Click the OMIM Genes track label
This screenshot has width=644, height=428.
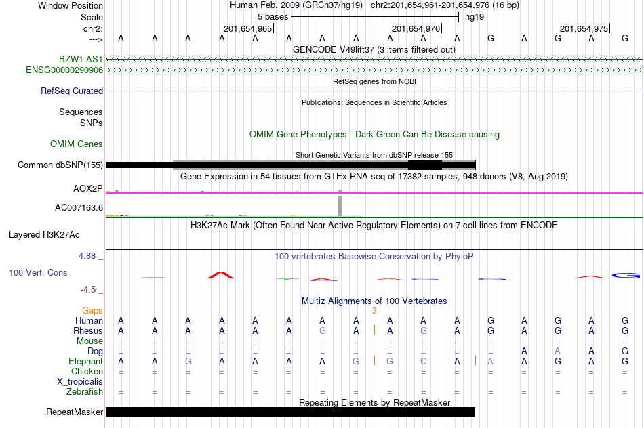(76, 144)
